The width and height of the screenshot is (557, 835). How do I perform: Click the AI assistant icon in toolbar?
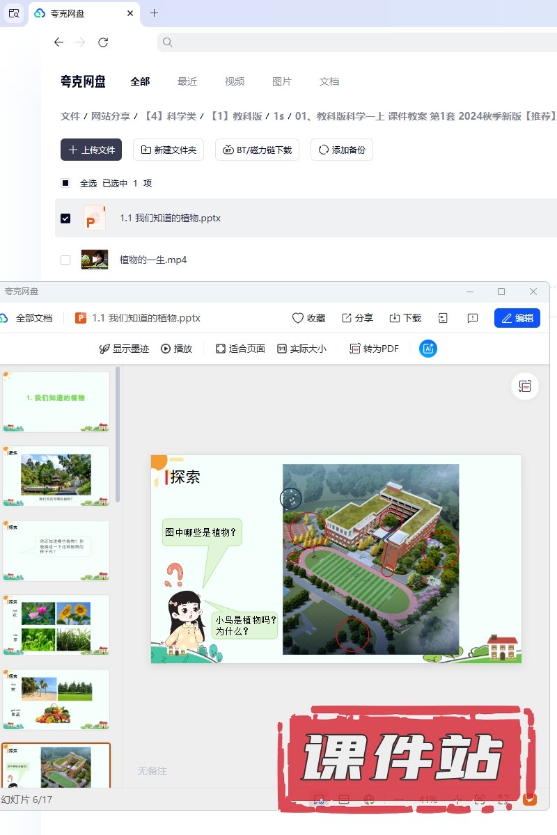click(x=428, y=349)
